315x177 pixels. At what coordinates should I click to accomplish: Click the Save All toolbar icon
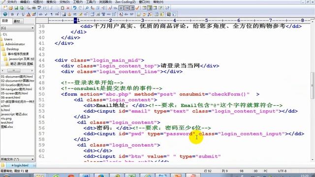click(x=22, y=8)
